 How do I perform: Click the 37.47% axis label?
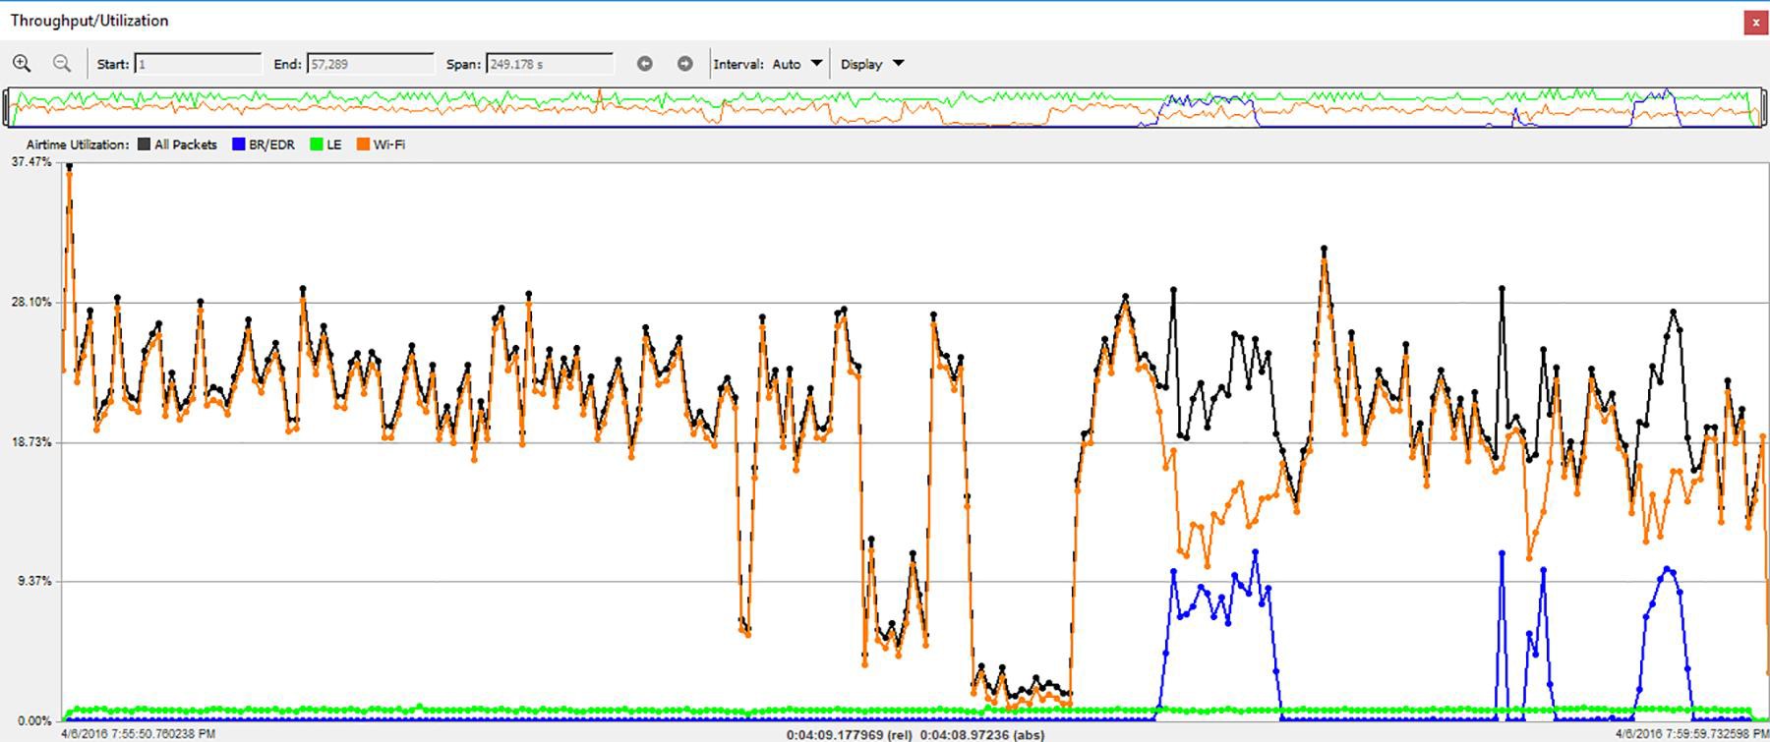point(30,162)
